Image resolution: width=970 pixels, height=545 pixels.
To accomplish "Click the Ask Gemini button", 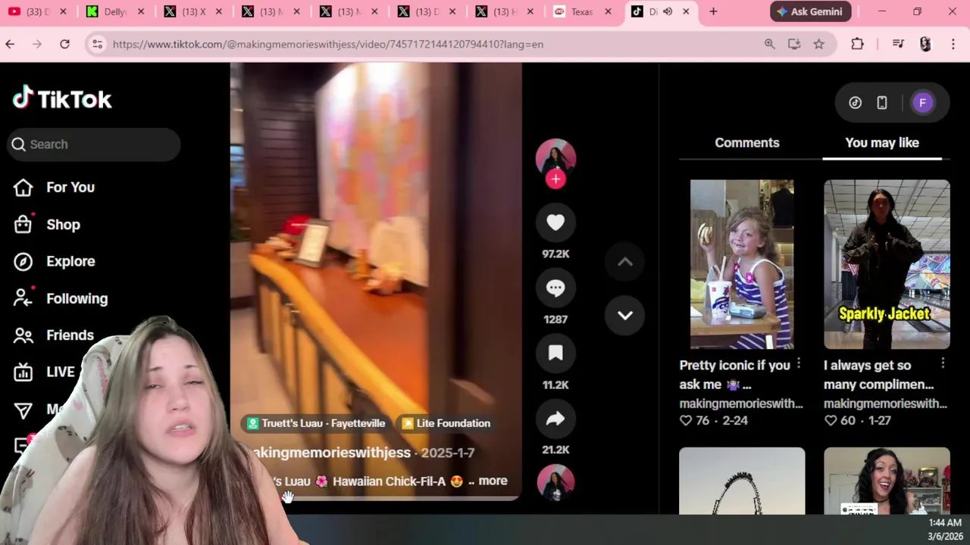I will (811, 11).
